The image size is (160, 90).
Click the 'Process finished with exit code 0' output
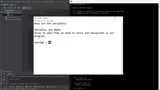click(x=24, y=84)
